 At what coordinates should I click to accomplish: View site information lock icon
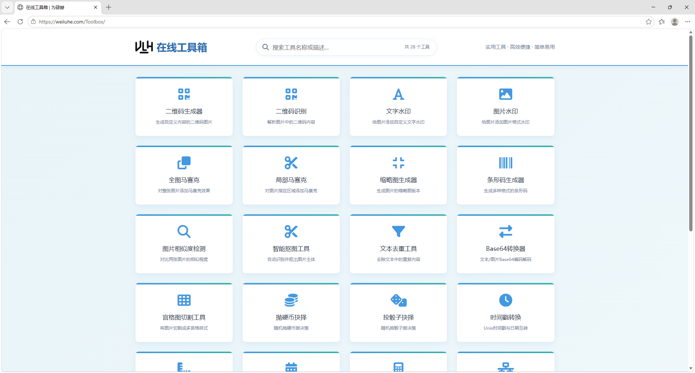coord(33,22)
